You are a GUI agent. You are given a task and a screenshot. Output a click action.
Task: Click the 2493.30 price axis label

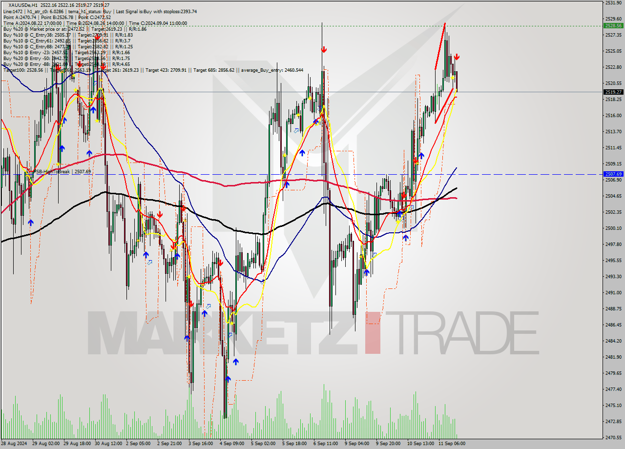click(613, 276)
